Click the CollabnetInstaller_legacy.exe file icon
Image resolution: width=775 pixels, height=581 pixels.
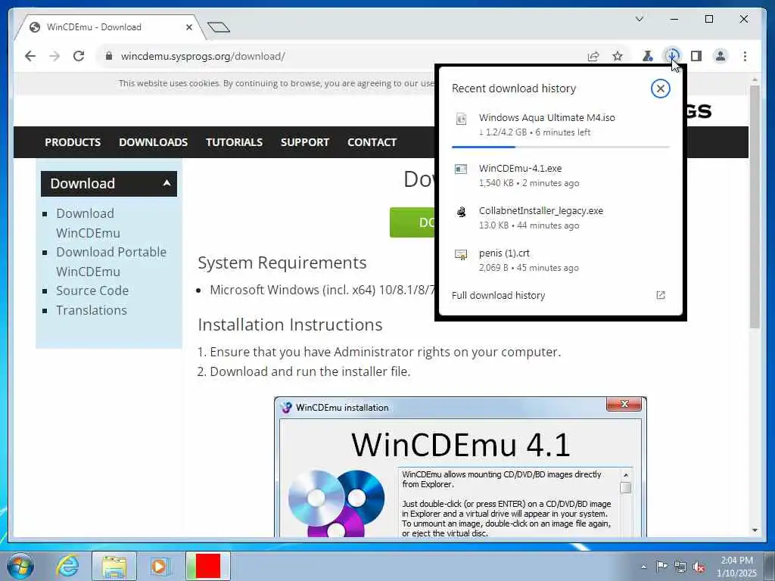[x=461, y=212]
